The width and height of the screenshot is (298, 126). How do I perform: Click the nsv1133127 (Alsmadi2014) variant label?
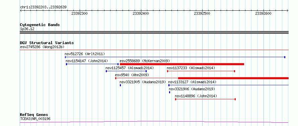192,82
